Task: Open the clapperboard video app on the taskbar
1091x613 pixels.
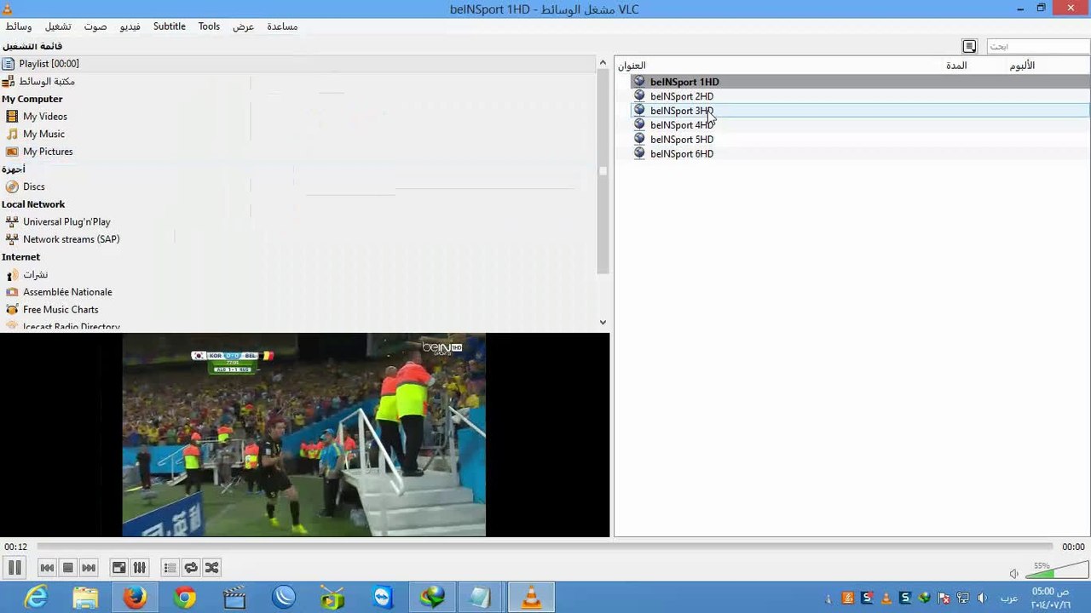Action: [234, 598]
